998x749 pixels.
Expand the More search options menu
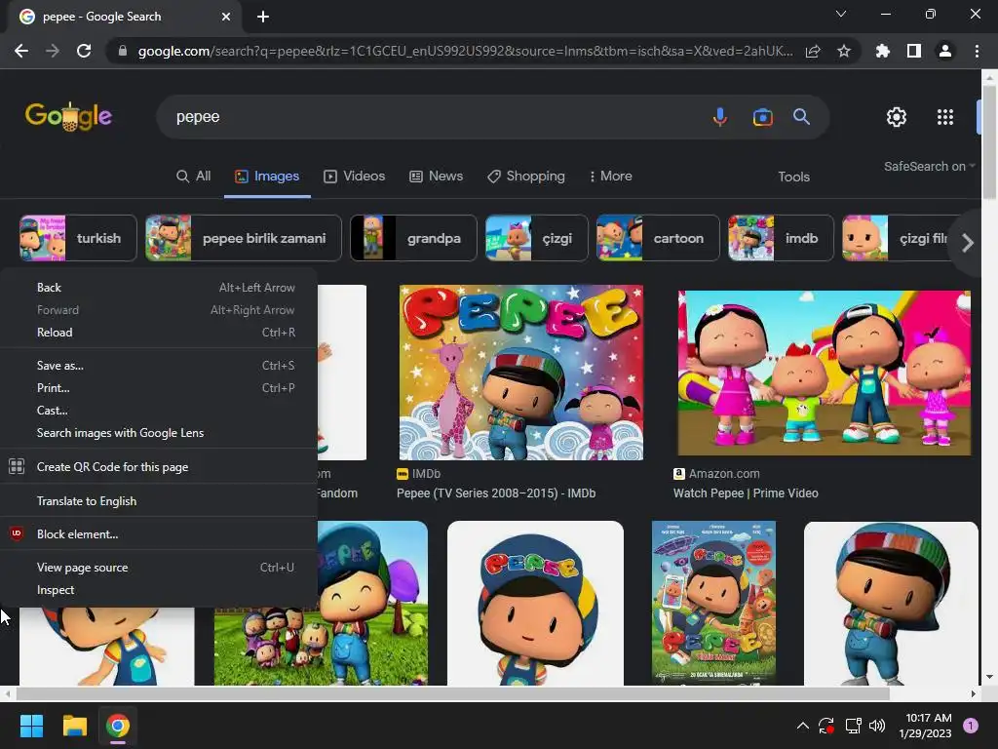coord(610,177)
